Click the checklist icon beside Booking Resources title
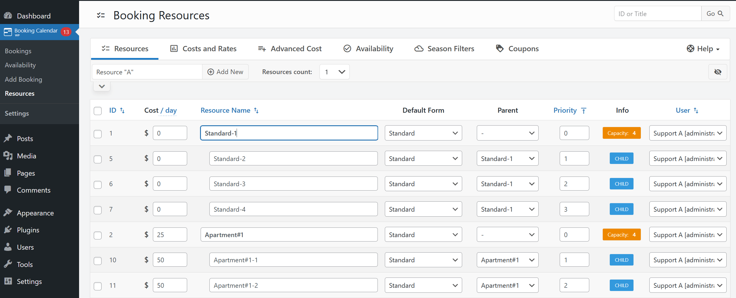736x298 pixels. 101,15
